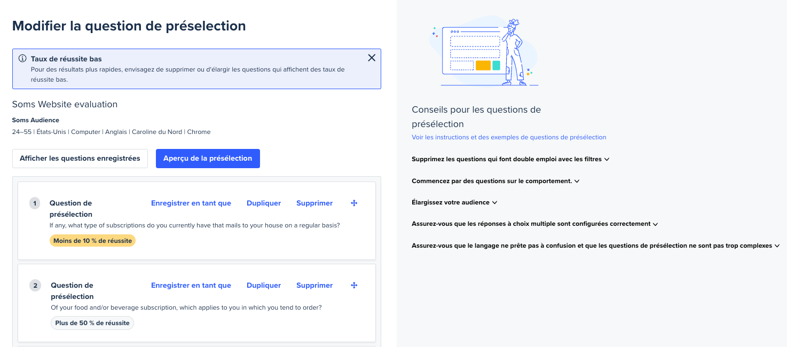Expand the 'Élargissez votre audience' tip
Screen dimensions: 787x347
coord(454,203)
